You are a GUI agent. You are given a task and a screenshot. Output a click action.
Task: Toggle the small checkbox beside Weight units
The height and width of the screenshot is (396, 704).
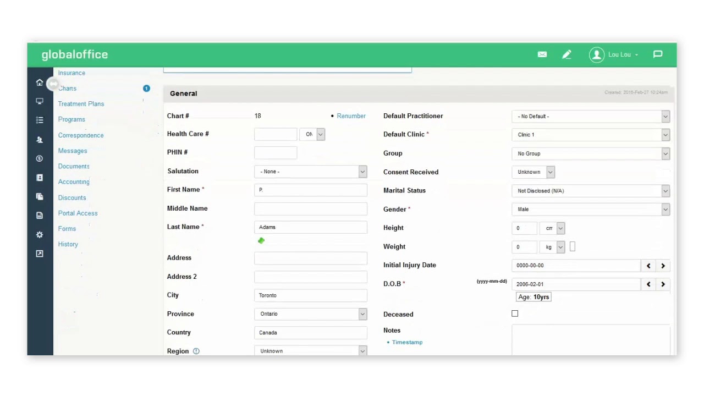click(x=573, y=247)
